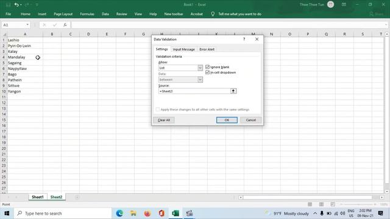Open the Data ribbon tab
This screenshot has height=219, width=390.
[x=105, y=14]
